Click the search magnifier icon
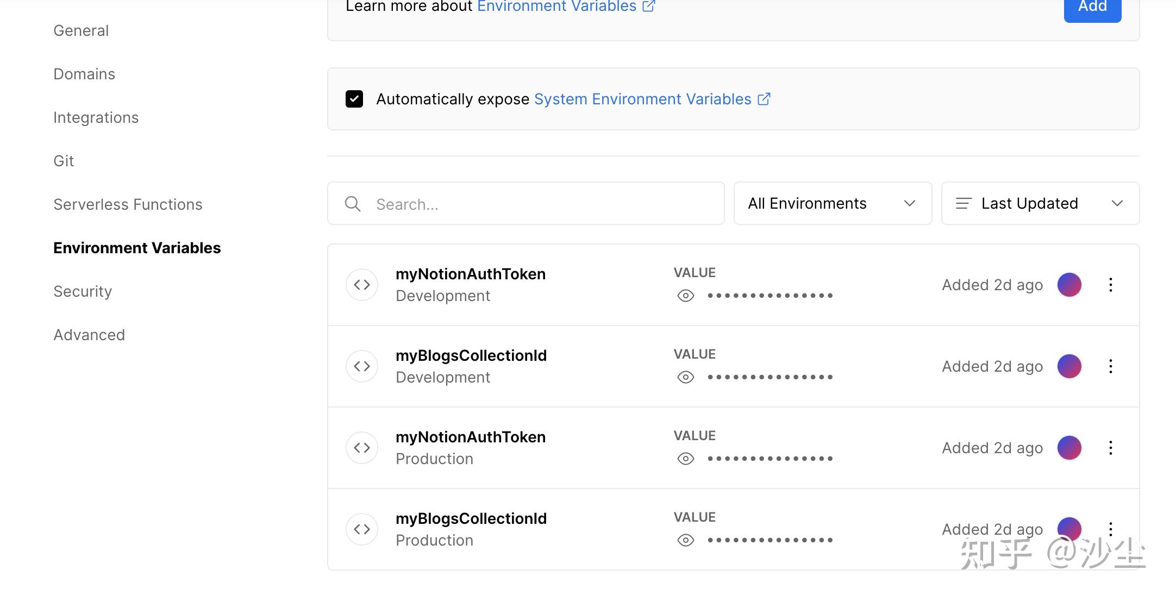The height and width of the screenshot is (601, 1176). [x=353, y=204]
